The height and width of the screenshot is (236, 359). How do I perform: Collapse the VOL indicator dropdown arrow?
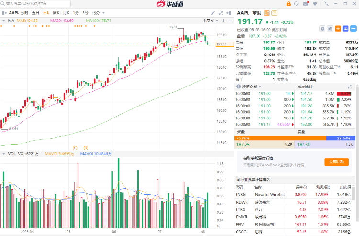[4, 154]
